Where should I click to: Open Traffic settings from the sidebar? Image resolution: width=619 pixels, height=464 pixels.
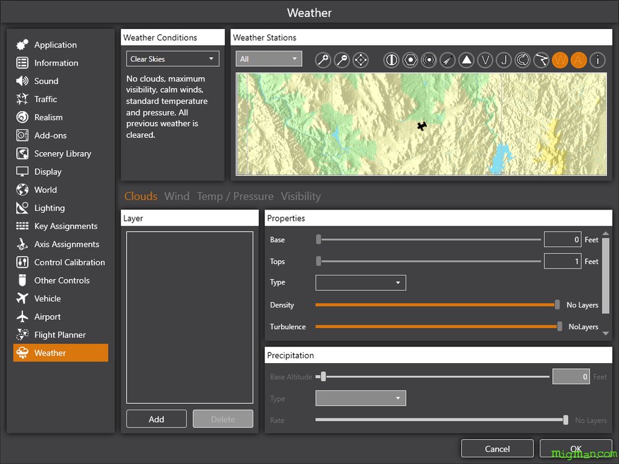pyautogui.click(x=61, y=99)
